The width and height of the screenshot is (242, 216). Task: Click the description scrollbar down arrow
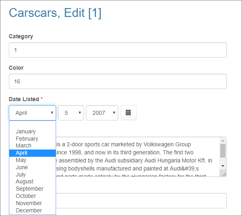pyautogui.click(x=223, y=166)
